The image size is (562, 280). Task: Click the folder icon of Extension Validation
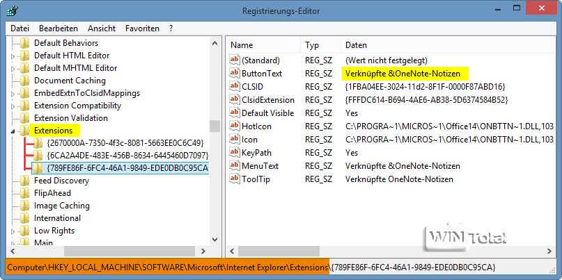(x=25, y=118)
